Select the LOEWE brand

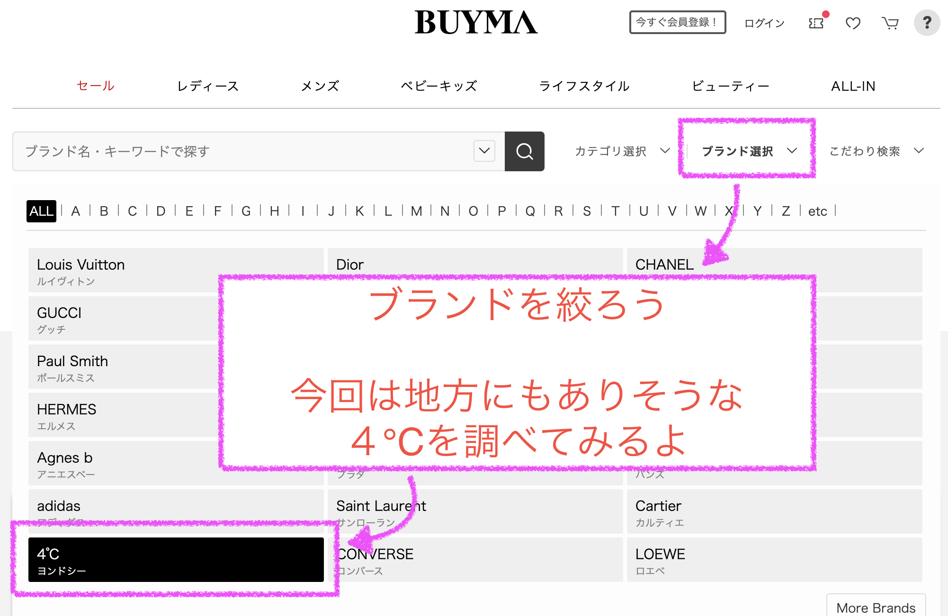tap(775, 560)
